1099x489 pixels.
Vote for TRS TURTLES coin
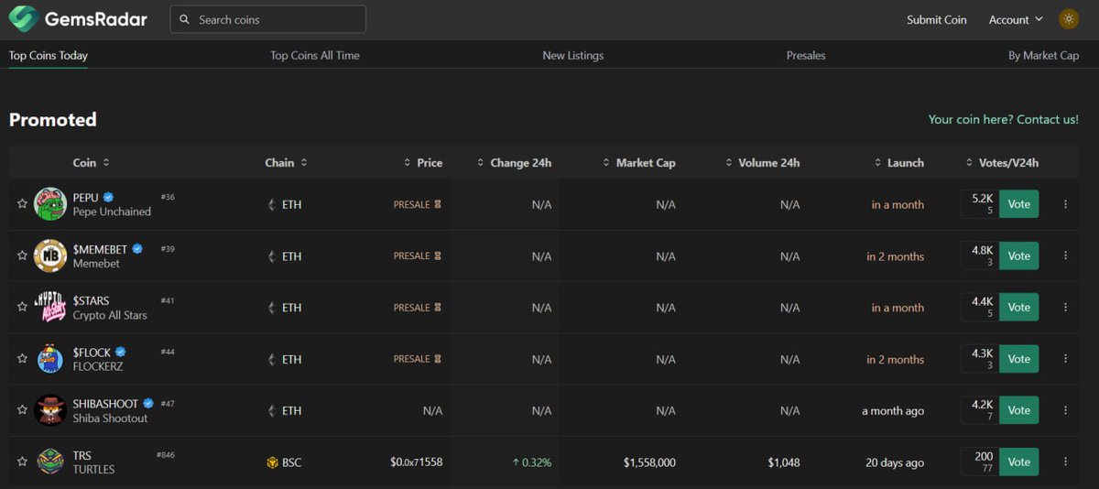tap(1019, 462)
